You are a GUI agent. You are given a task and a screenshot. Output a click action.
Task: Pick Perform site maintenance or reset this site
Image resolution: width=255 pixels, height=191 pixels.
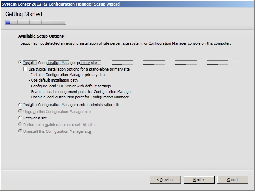pyautogui.click(x=20, y=125)
